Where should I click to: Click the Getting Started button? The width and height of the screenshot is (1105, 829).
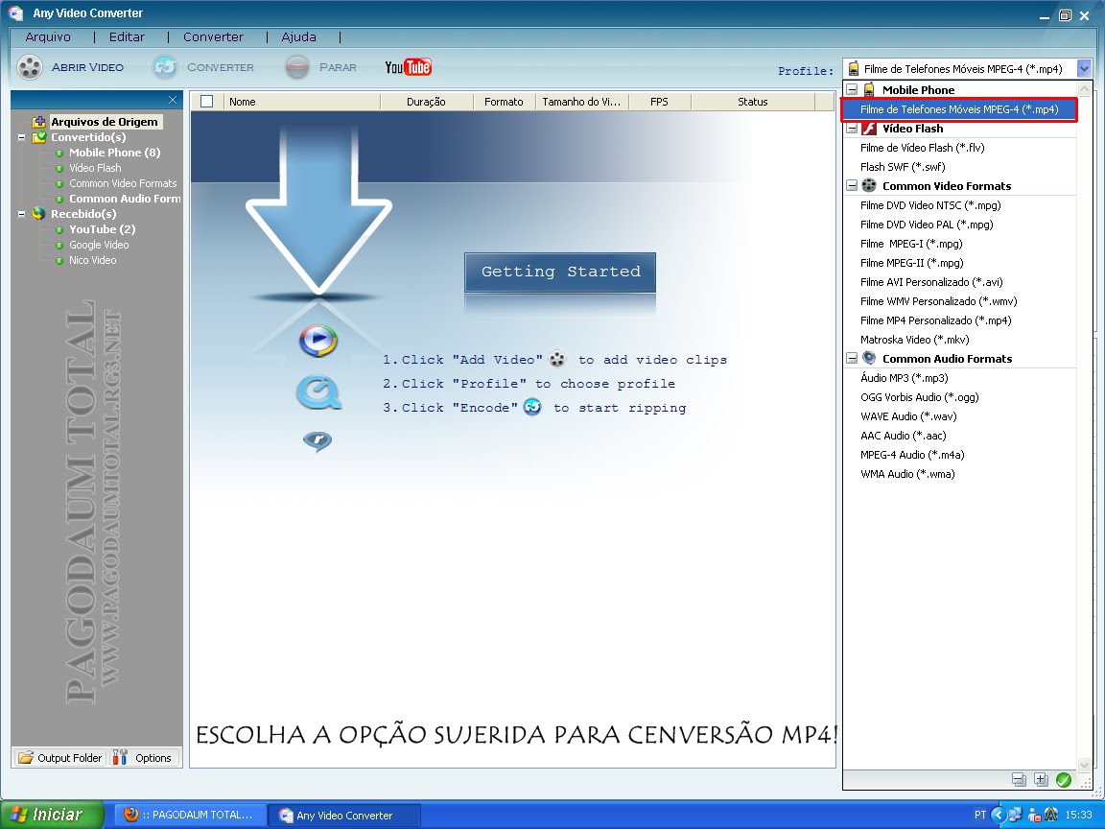[x=560, y=272]
